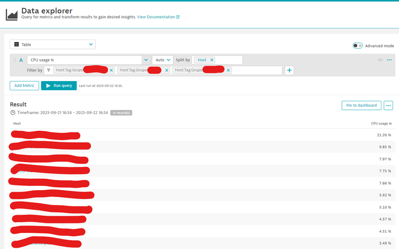Viewport: 399px width, 249px height.
Task: Click the filter funnel icon
Action: tap(48, 70)
